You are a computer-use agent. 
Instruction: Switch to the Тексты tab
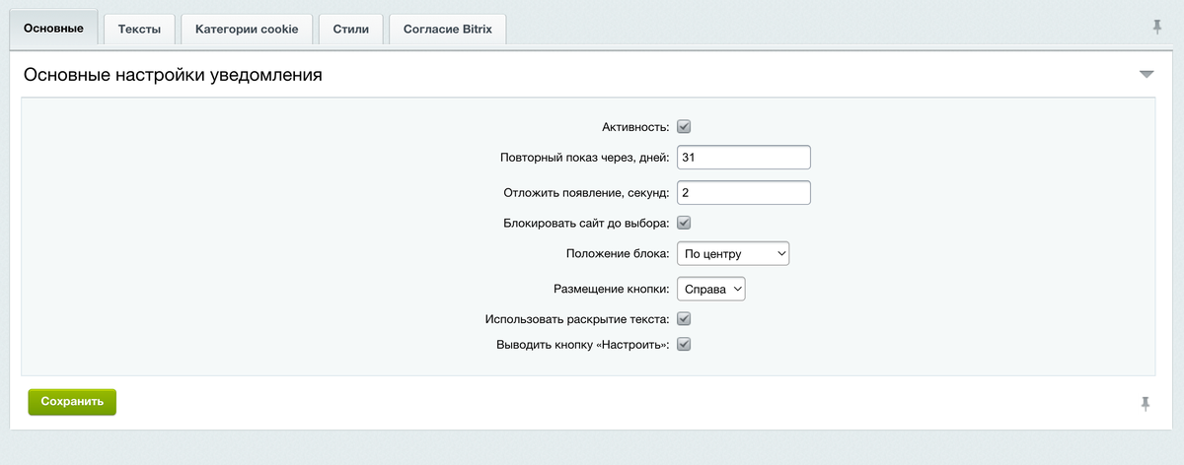tap(139, 30)
